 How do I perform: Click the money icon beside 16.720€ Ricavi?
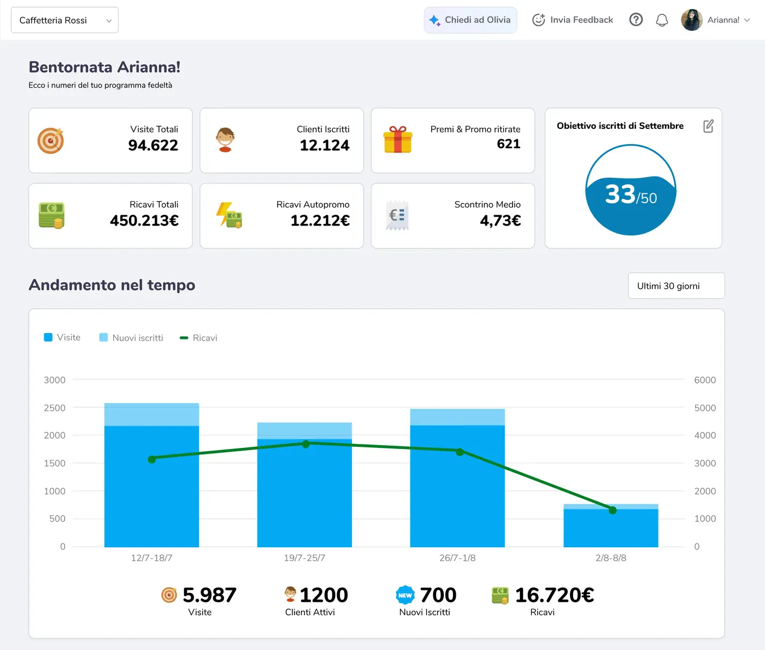[500, 595]
